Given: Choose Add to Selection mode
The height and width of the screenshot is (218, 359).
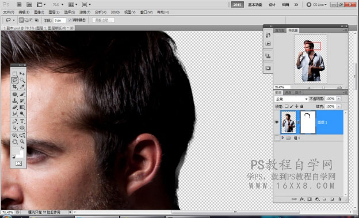Looking at the screenshot, I should point(26,20).
